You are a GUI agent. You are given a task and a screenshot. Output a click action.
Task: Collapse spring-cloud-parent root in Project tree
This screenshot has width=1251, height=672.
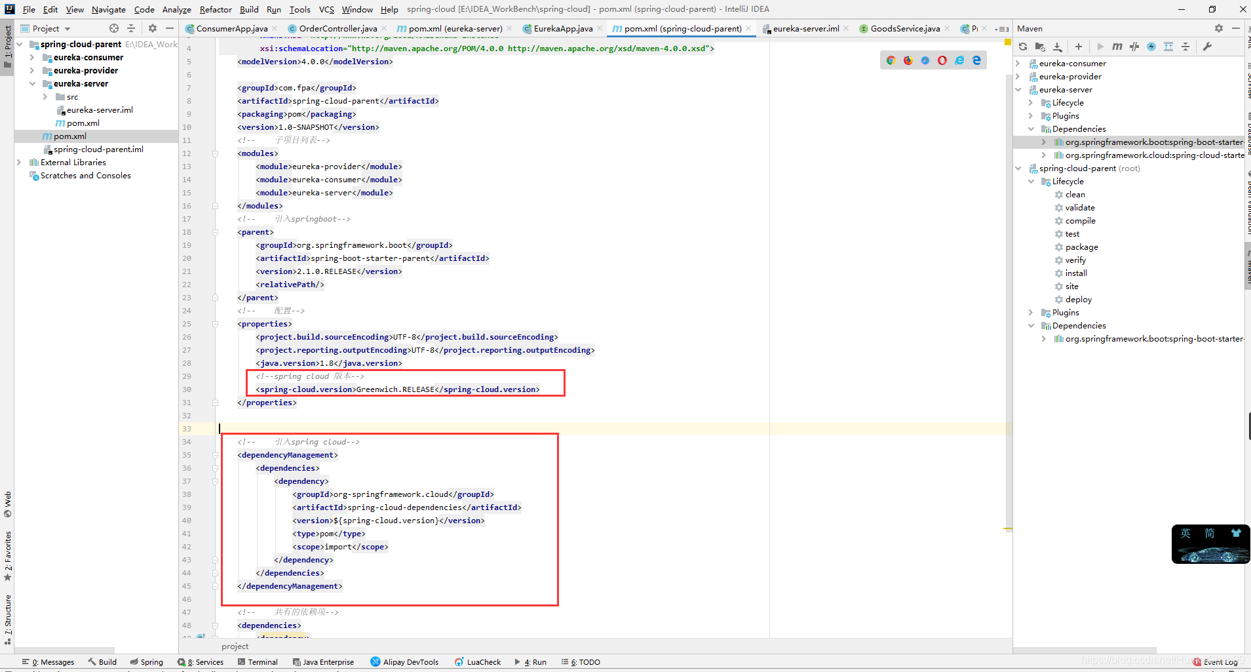(20, 45)
